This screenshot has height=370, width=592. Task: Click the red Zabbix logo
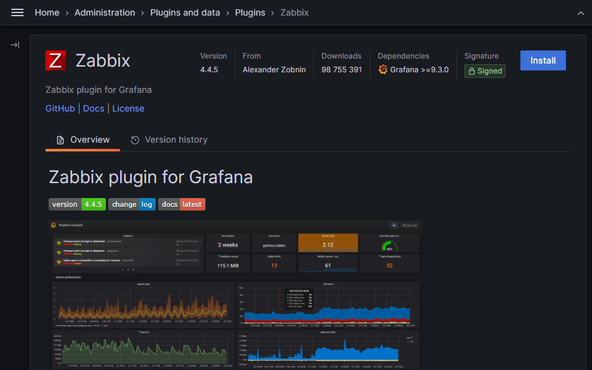pyautogui.click(x=55, y=60)
